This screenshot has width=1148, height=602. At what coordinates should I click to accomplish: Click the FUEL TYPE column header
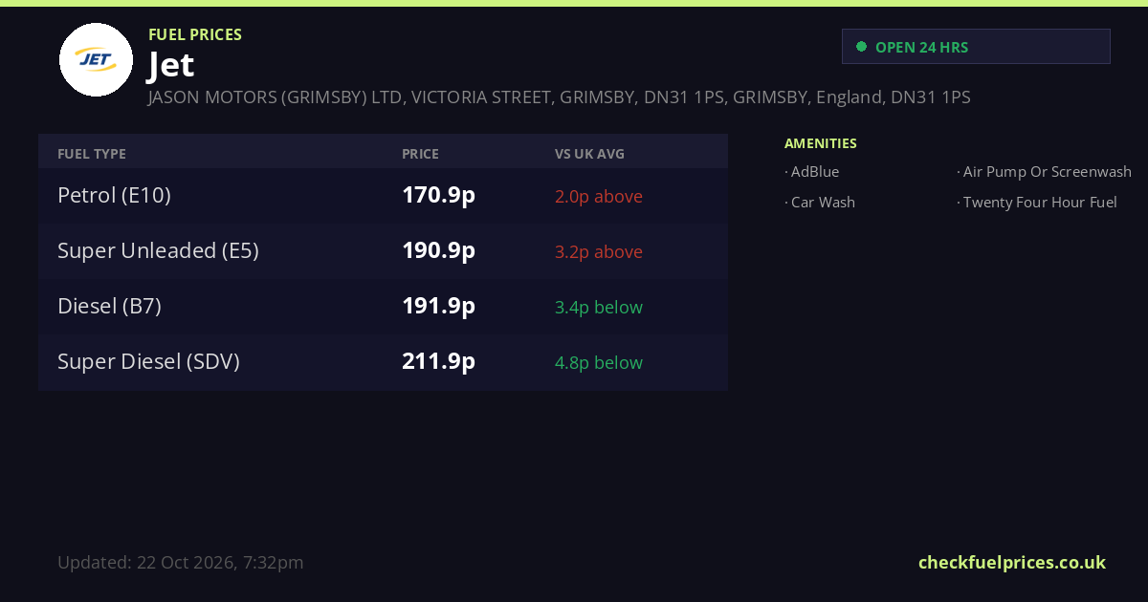(92, 154)
